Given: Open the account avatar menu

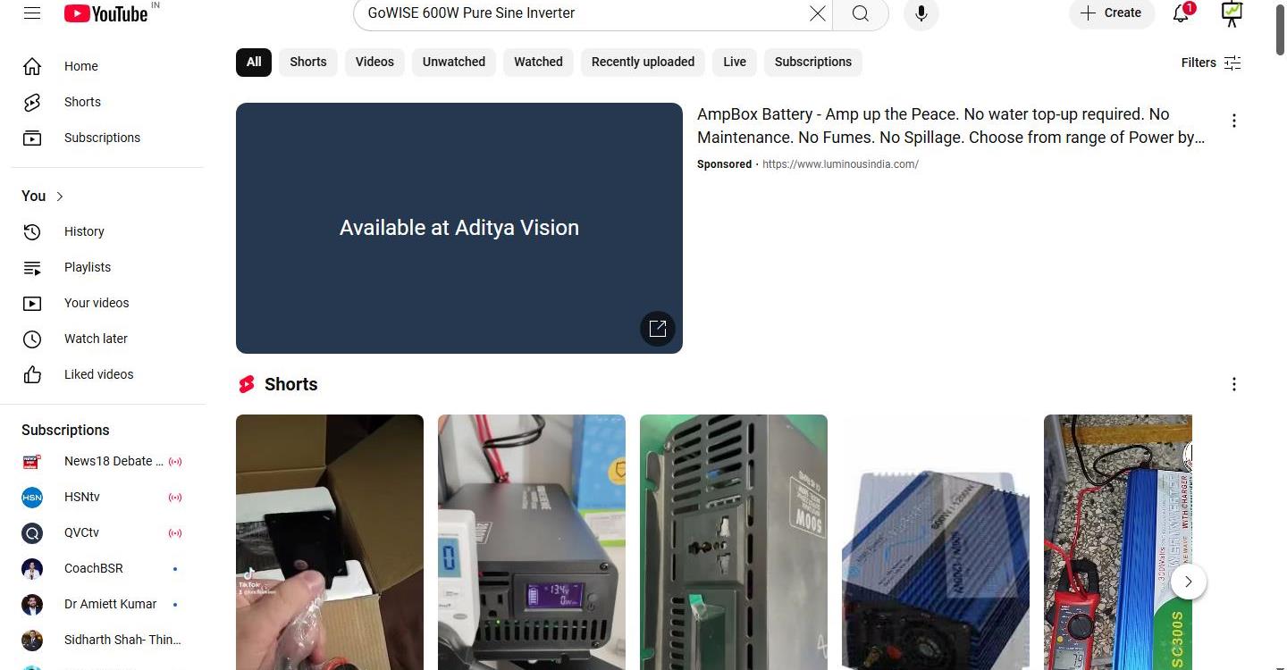Looking at the screenshot, I should click(1232, 13).
